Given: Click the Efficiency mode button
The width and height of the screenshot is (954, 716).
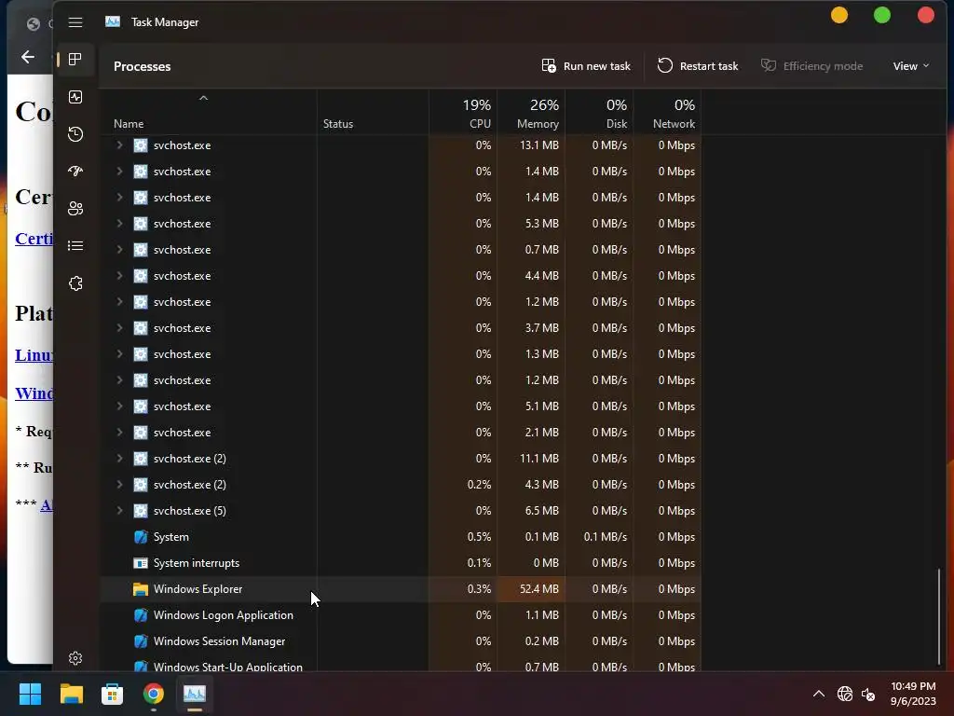Looking at the screenshot, I should pyautogui.click(x=811, y=66).
